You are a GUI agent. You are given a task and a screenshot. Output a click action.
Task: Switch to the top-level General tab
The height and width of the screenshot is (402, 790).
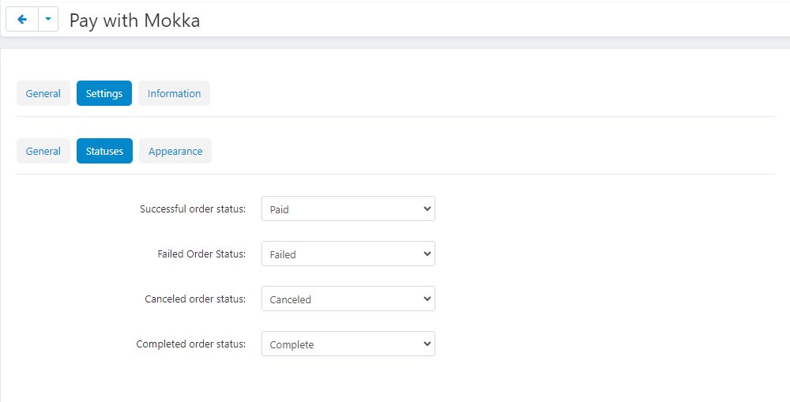coord(43,93)
